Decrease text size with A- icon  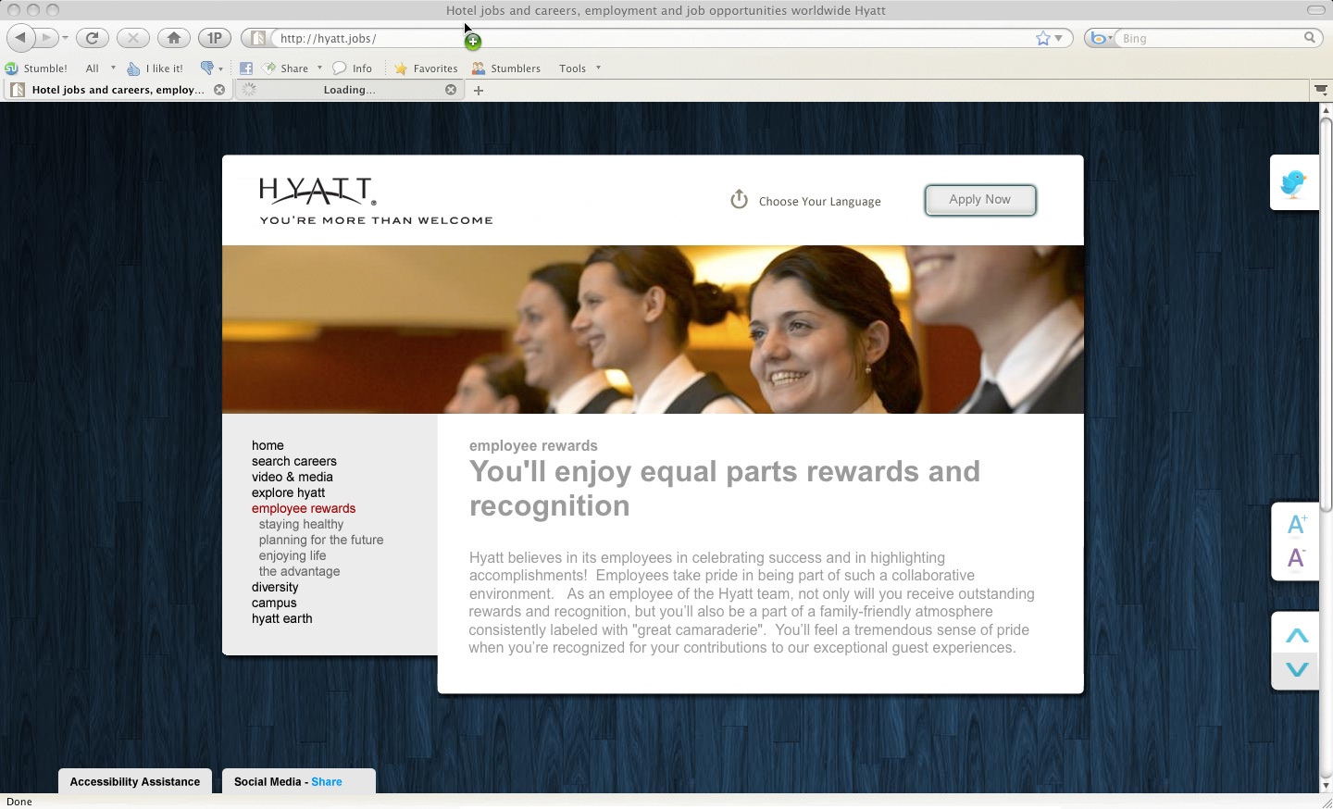click(1296, 558)
